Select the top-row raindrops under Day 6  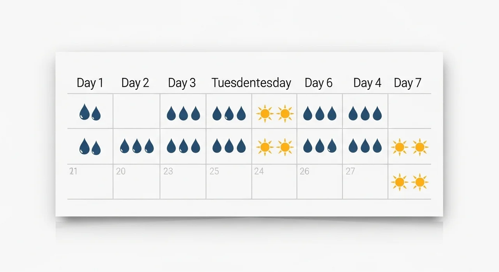[x=320, y=113]
